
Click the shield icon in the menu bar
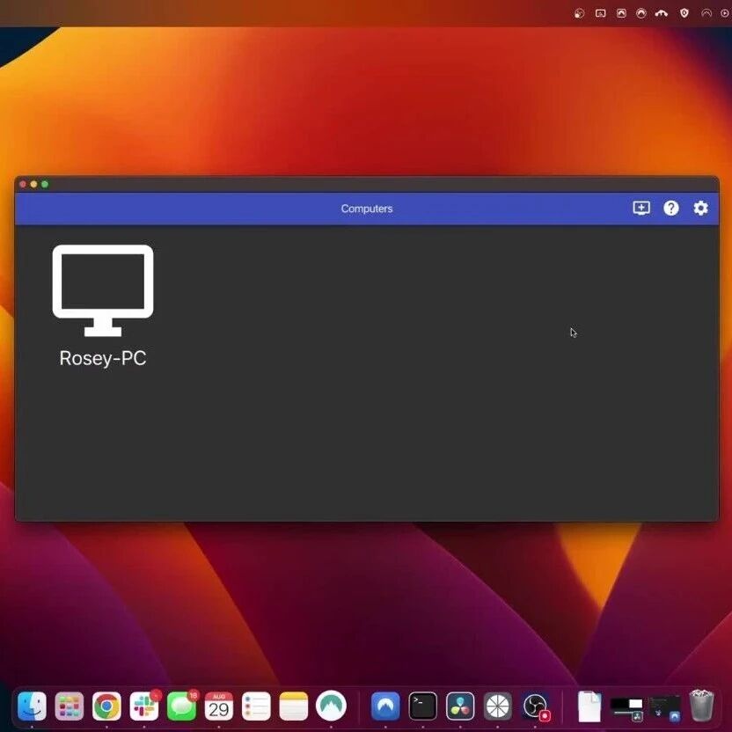point(684,13)
